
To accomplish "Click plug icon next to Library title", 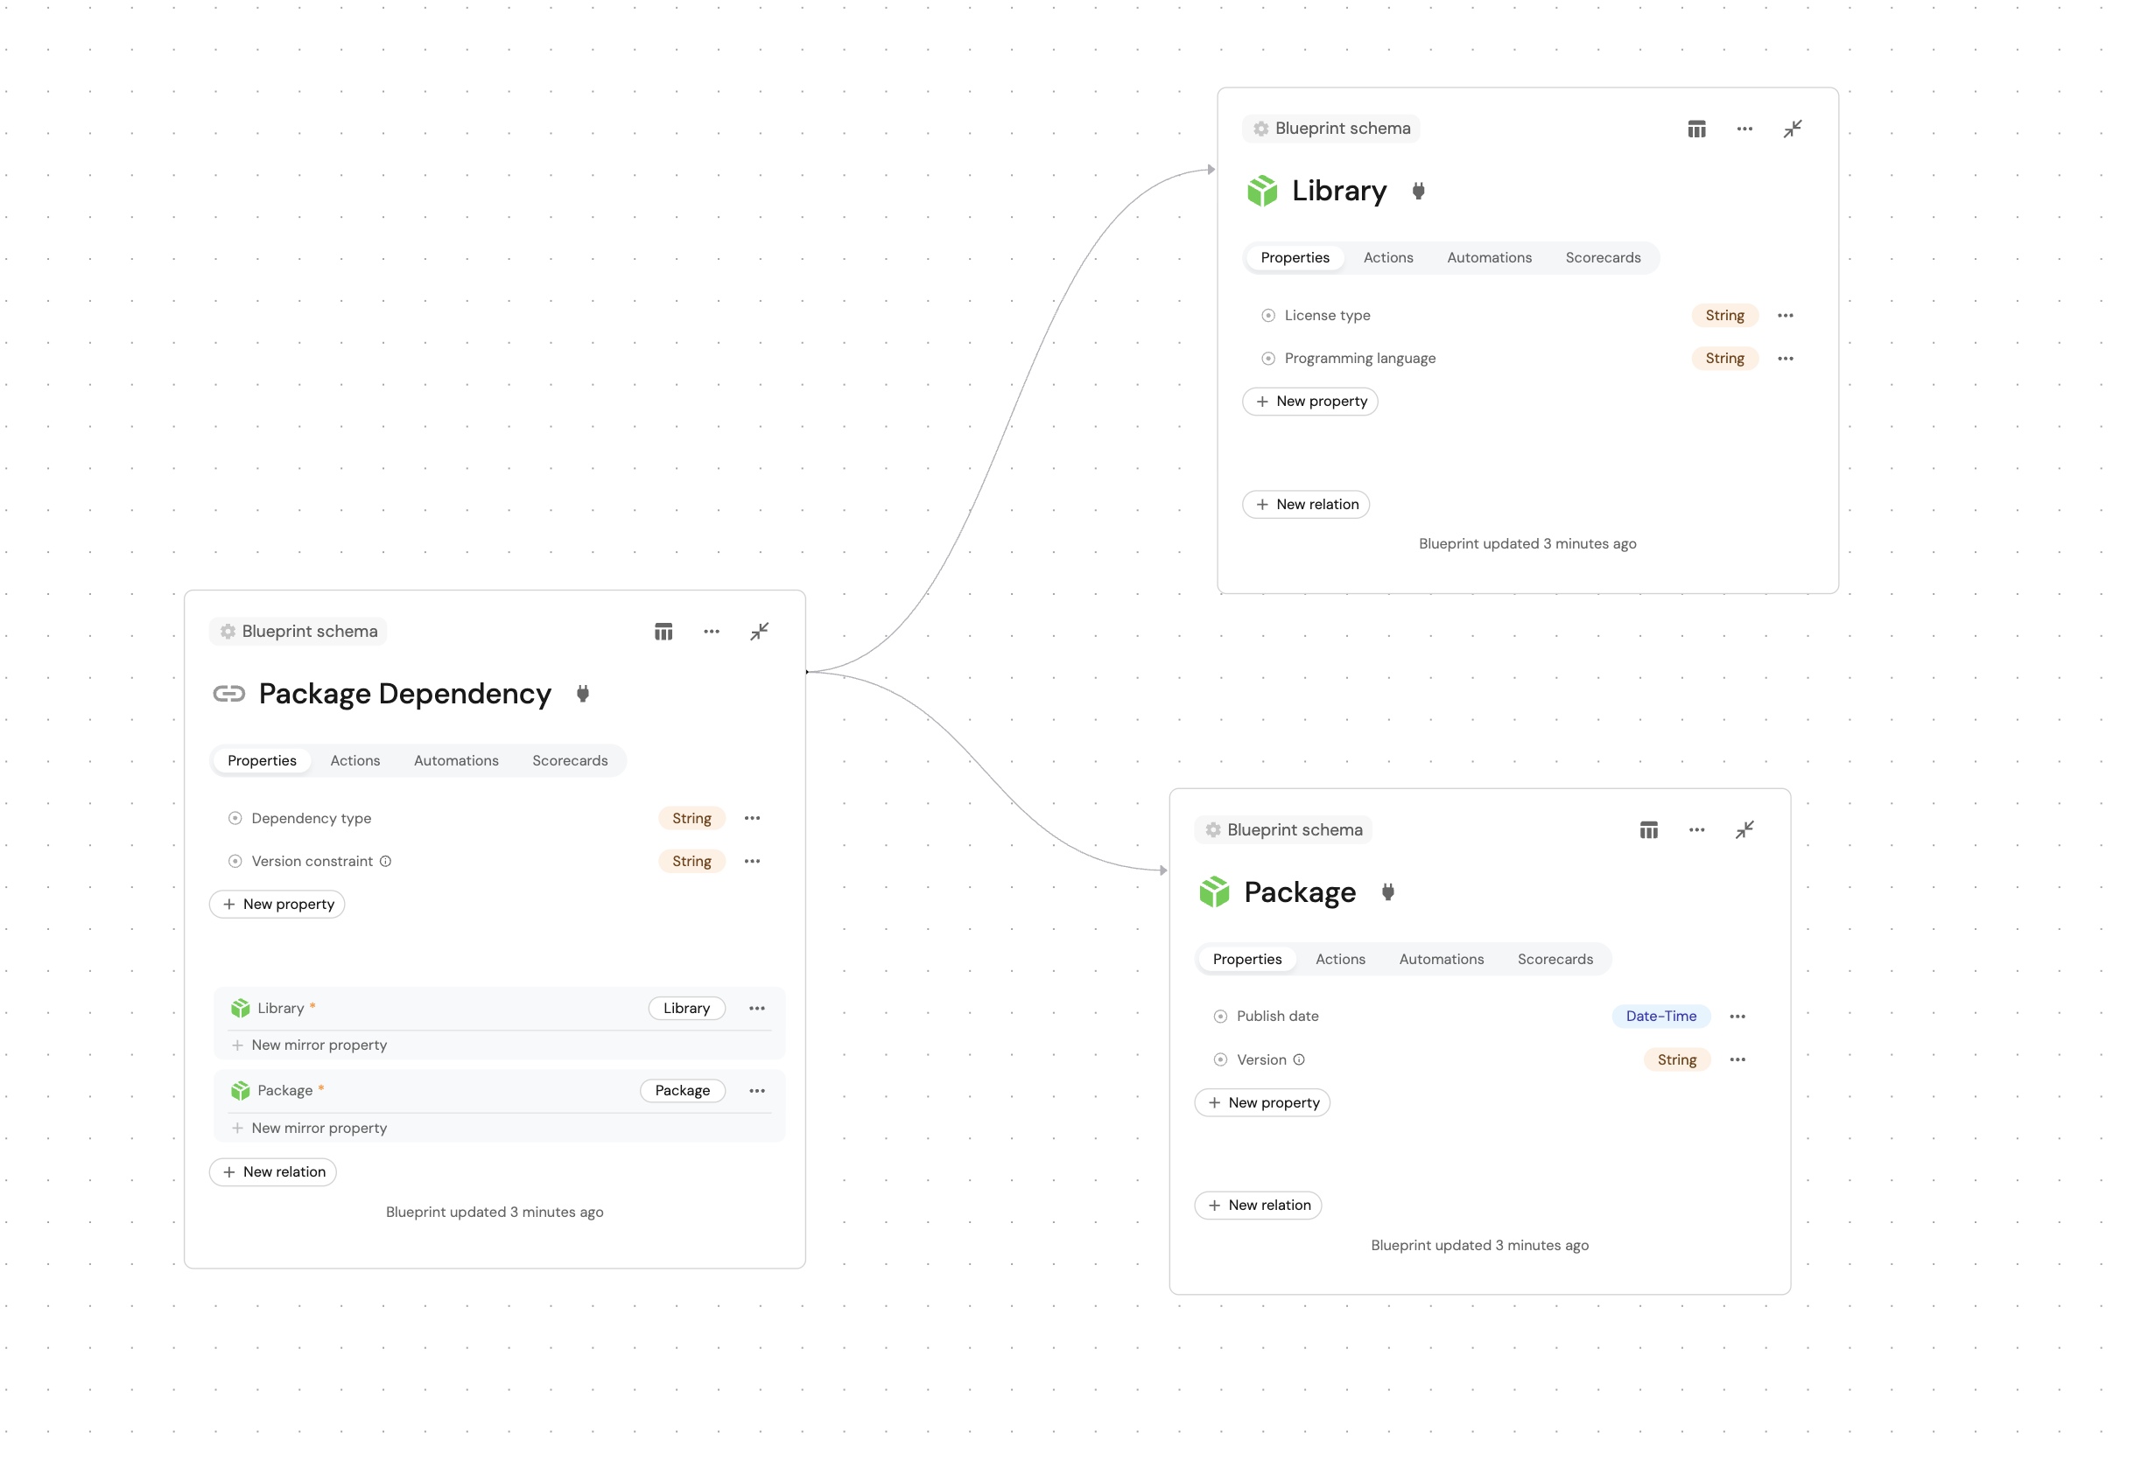I will point(1418,191).
